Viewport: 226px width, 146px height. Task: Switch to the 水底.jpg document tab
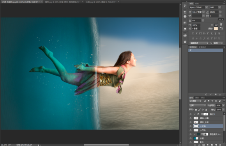tap(101, 2)
